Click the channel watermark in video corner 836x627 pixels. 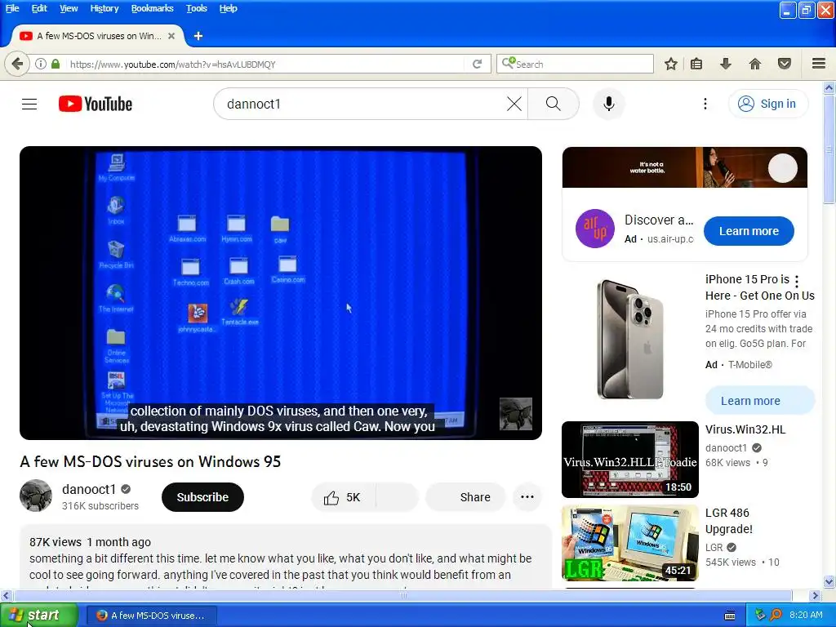tap(516, 414)
